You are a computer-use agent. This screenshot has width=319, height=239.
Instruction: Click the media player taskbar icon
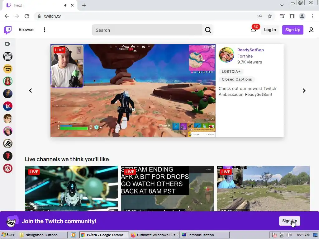74,235
